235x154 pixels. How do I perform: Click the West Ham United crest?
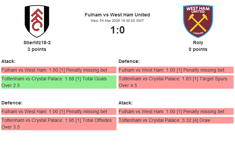point(198,21)
